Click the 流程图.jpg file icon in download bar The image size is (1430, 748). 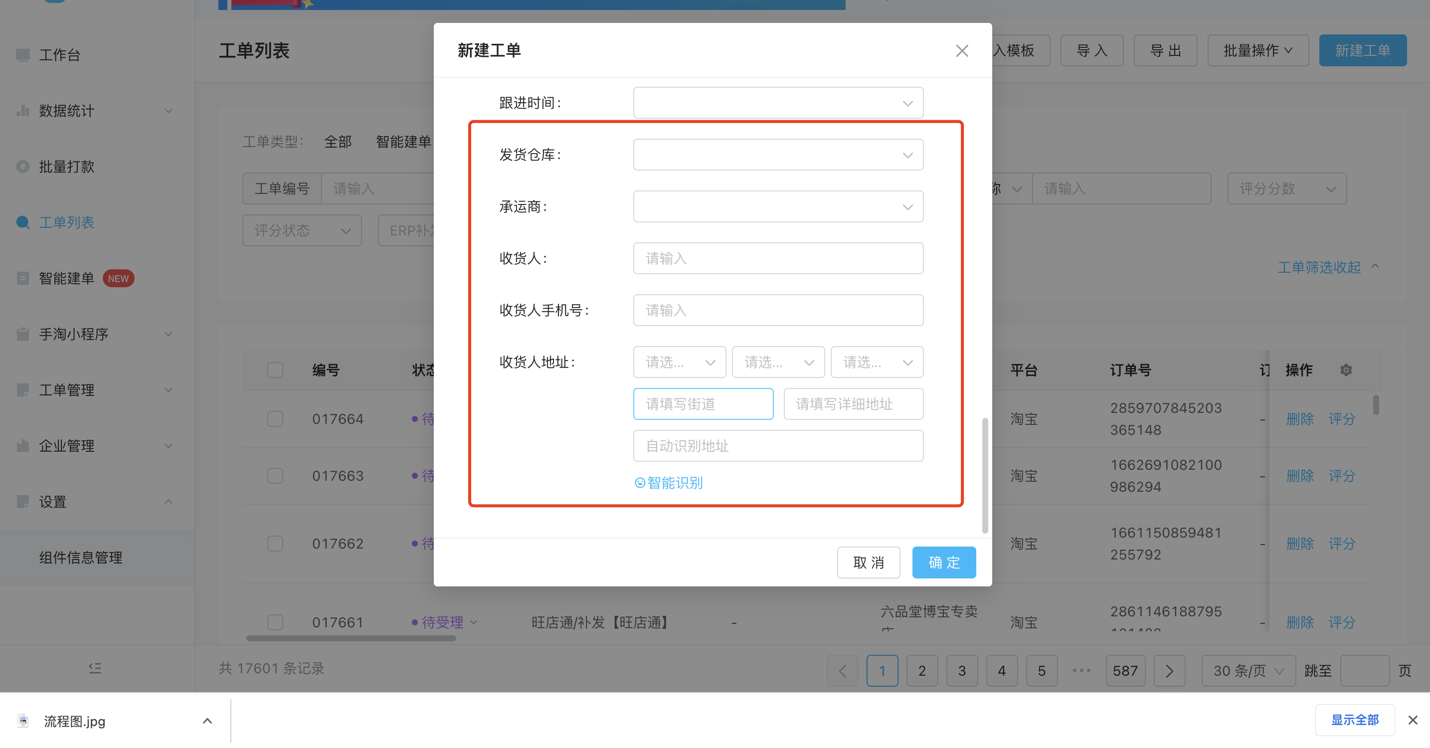click(x=23, y=721)
